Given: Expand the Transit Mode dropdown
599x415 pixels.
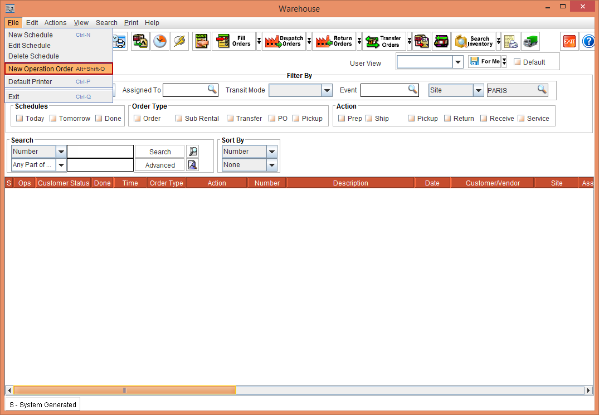Looking at the screenshot, I should (327, 90).
